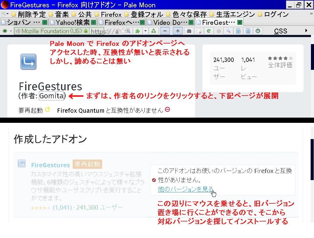Image resolution: width=314 pixels, height=238 pixels.
Task: Open the 色々な保存 bookmark folder
Action: pyautogui.click(x=186, y=14)
